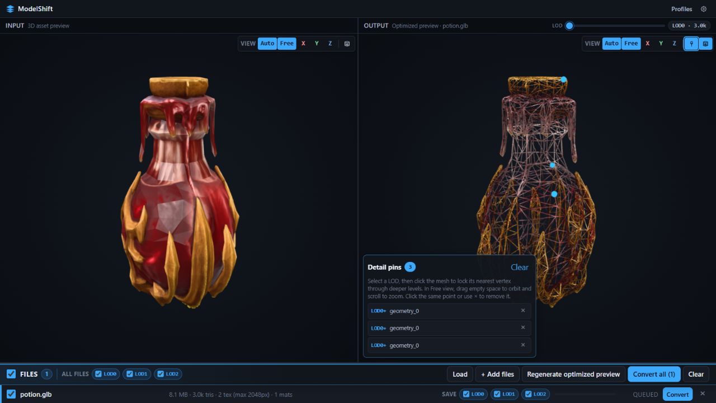
Task: Click the Load button
Action: coord(460,374)
